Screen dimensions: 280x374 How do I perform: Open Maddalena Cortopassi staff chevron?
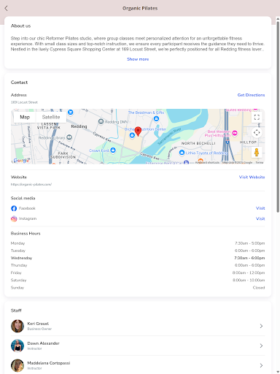tap(261, 365)
